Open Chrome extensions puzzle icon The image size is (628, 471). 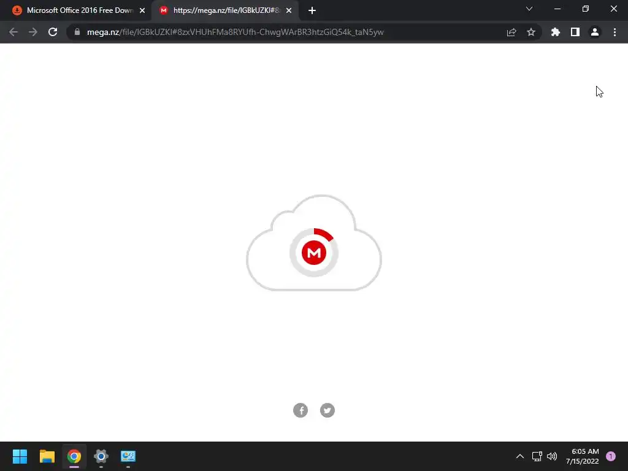coord(556,32)
